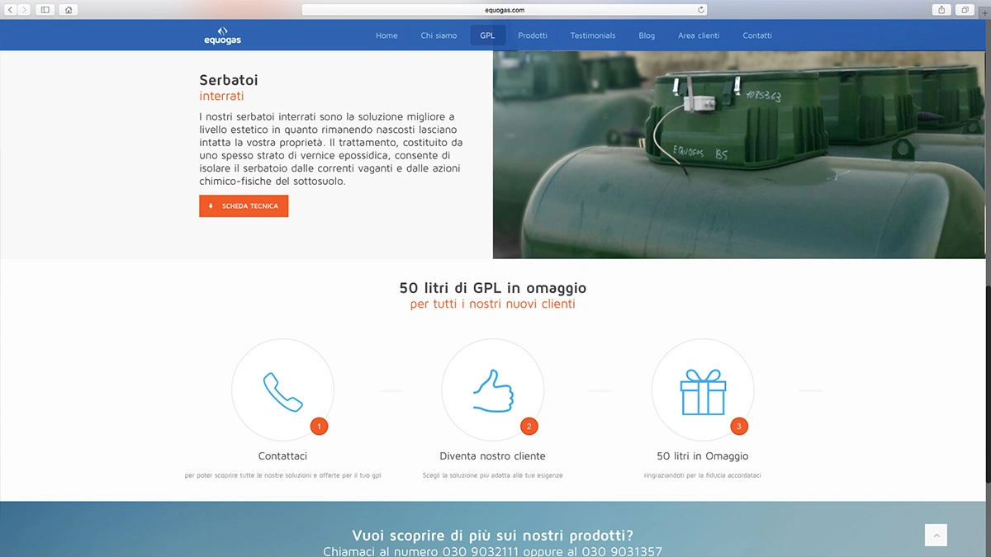The image size is (991, 557).
Task: Click 'per poter scoprire tutte le nostre soluzioni' caption
Action: (282, 475)
